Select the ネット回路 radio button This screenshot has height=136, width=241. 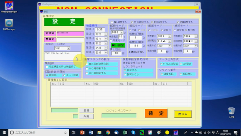coord(64,75)
